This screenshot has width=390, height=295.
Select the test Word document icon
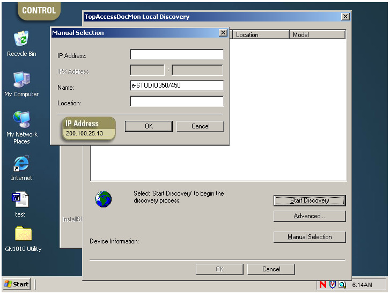click(x=20, y=199)
